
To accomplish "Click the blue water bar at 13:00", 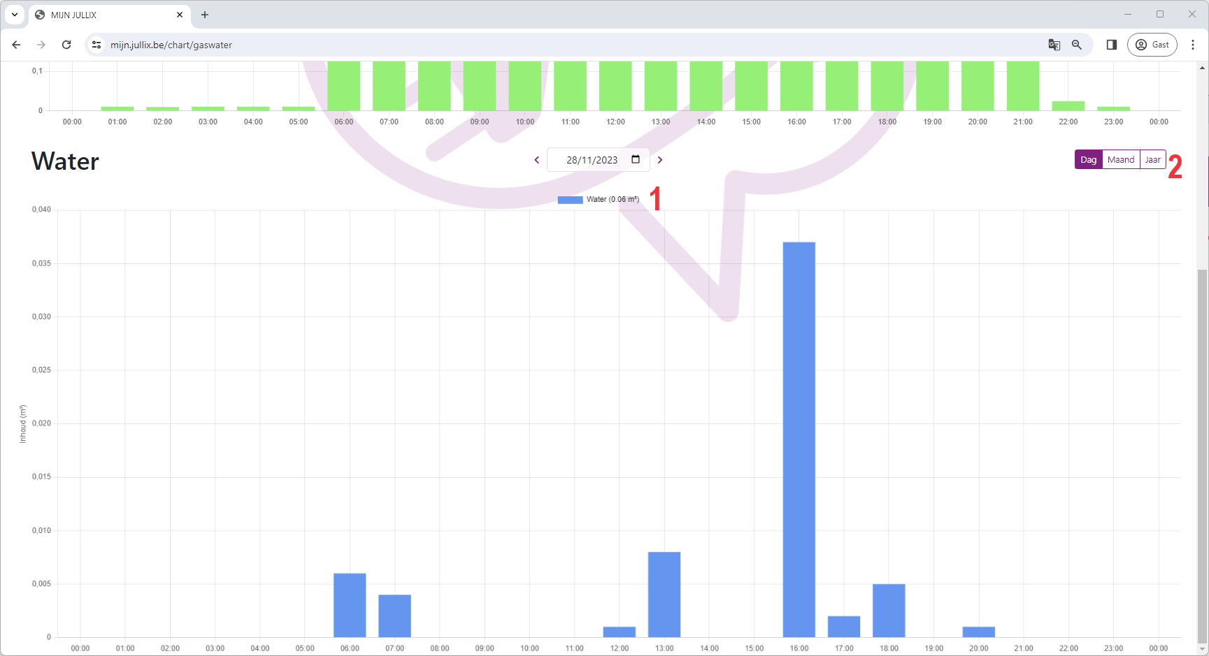I will [664, 595].
